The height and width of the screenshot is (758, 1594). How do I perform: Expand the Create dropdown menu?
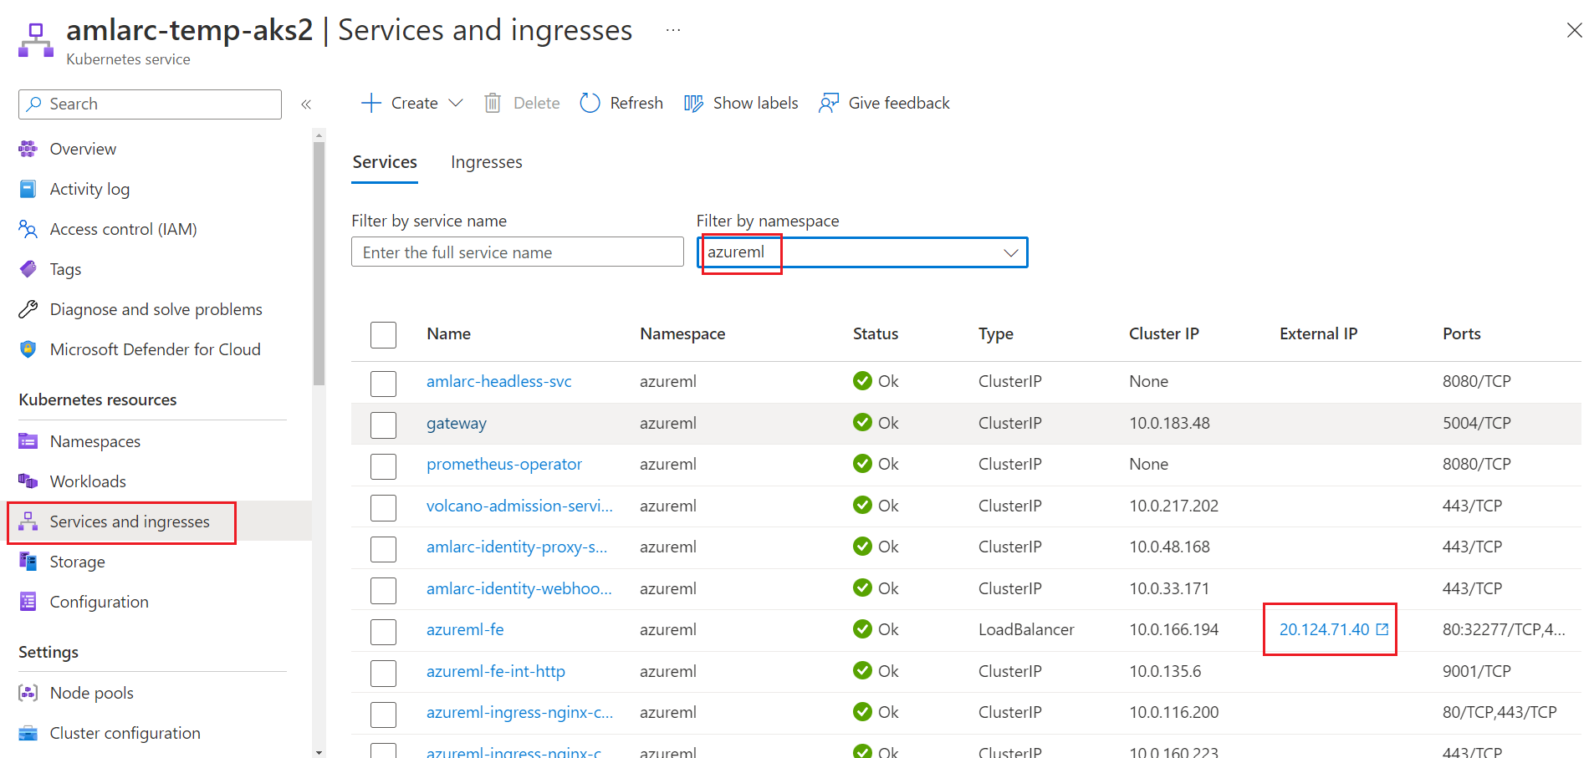pos(456,102)
